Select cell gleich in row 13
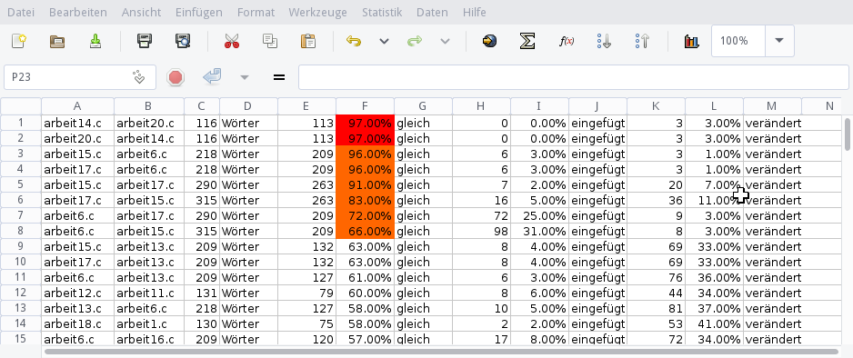Image resolution: width=853 pixels, height=358 pixels. click(x=423, y=309)
